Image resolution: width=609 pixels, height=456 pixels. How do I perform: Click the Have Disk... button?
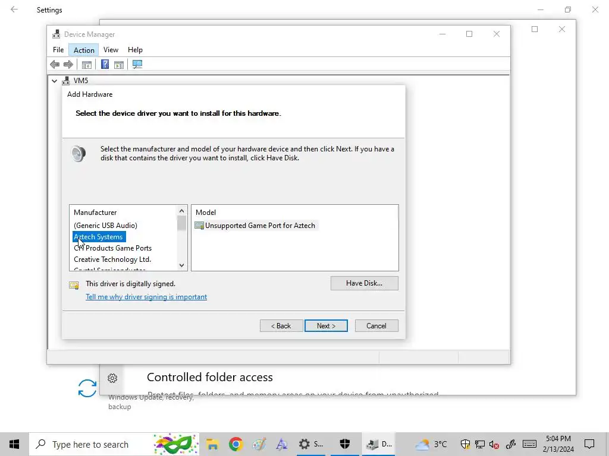click(365, 283)
